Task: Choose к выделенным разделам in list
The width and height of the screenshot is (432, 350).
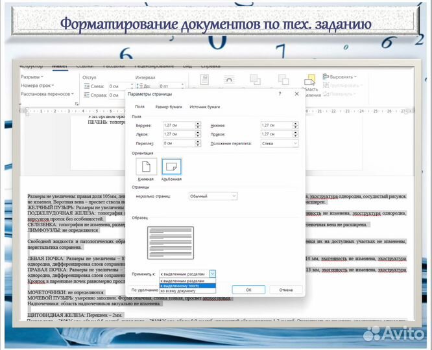Action: [187, 281]
